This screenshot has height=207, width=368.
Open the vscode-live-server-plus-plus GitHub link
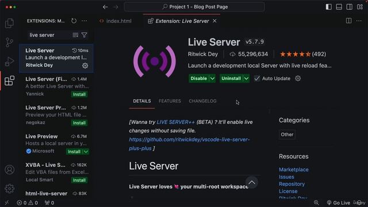click(x=189, y=144)
